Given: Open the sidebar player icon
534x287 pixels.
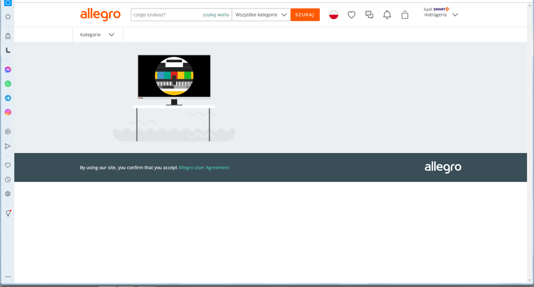Looking at the screenshot, I should coord(8,132).
